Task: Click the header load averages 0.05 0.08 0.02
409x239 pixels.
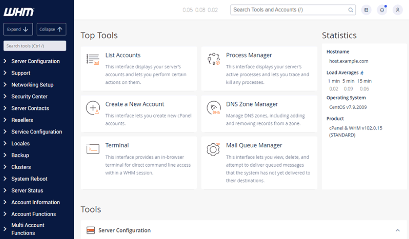Action: click(x=200, y=10)
